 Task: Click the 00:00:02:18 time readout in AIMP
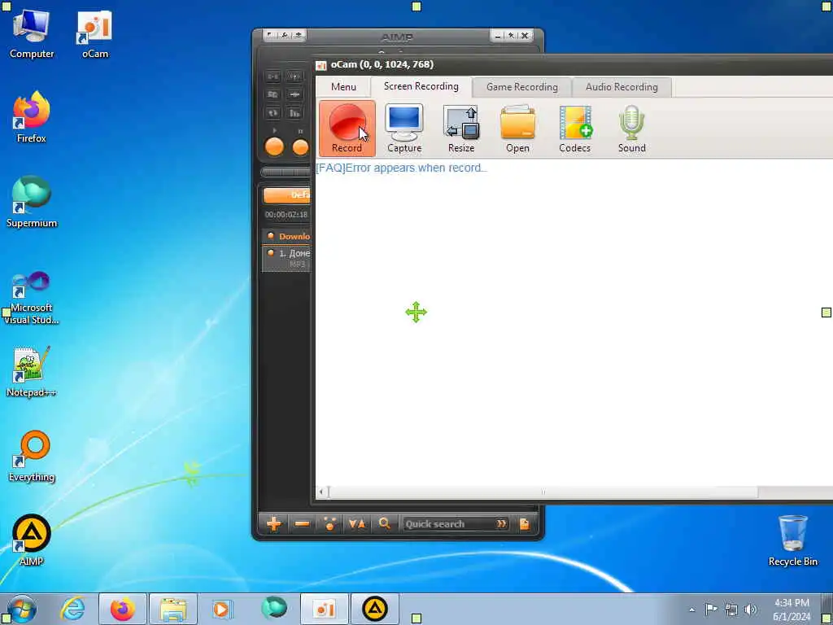pyautogui.click(x=286, y=215)
